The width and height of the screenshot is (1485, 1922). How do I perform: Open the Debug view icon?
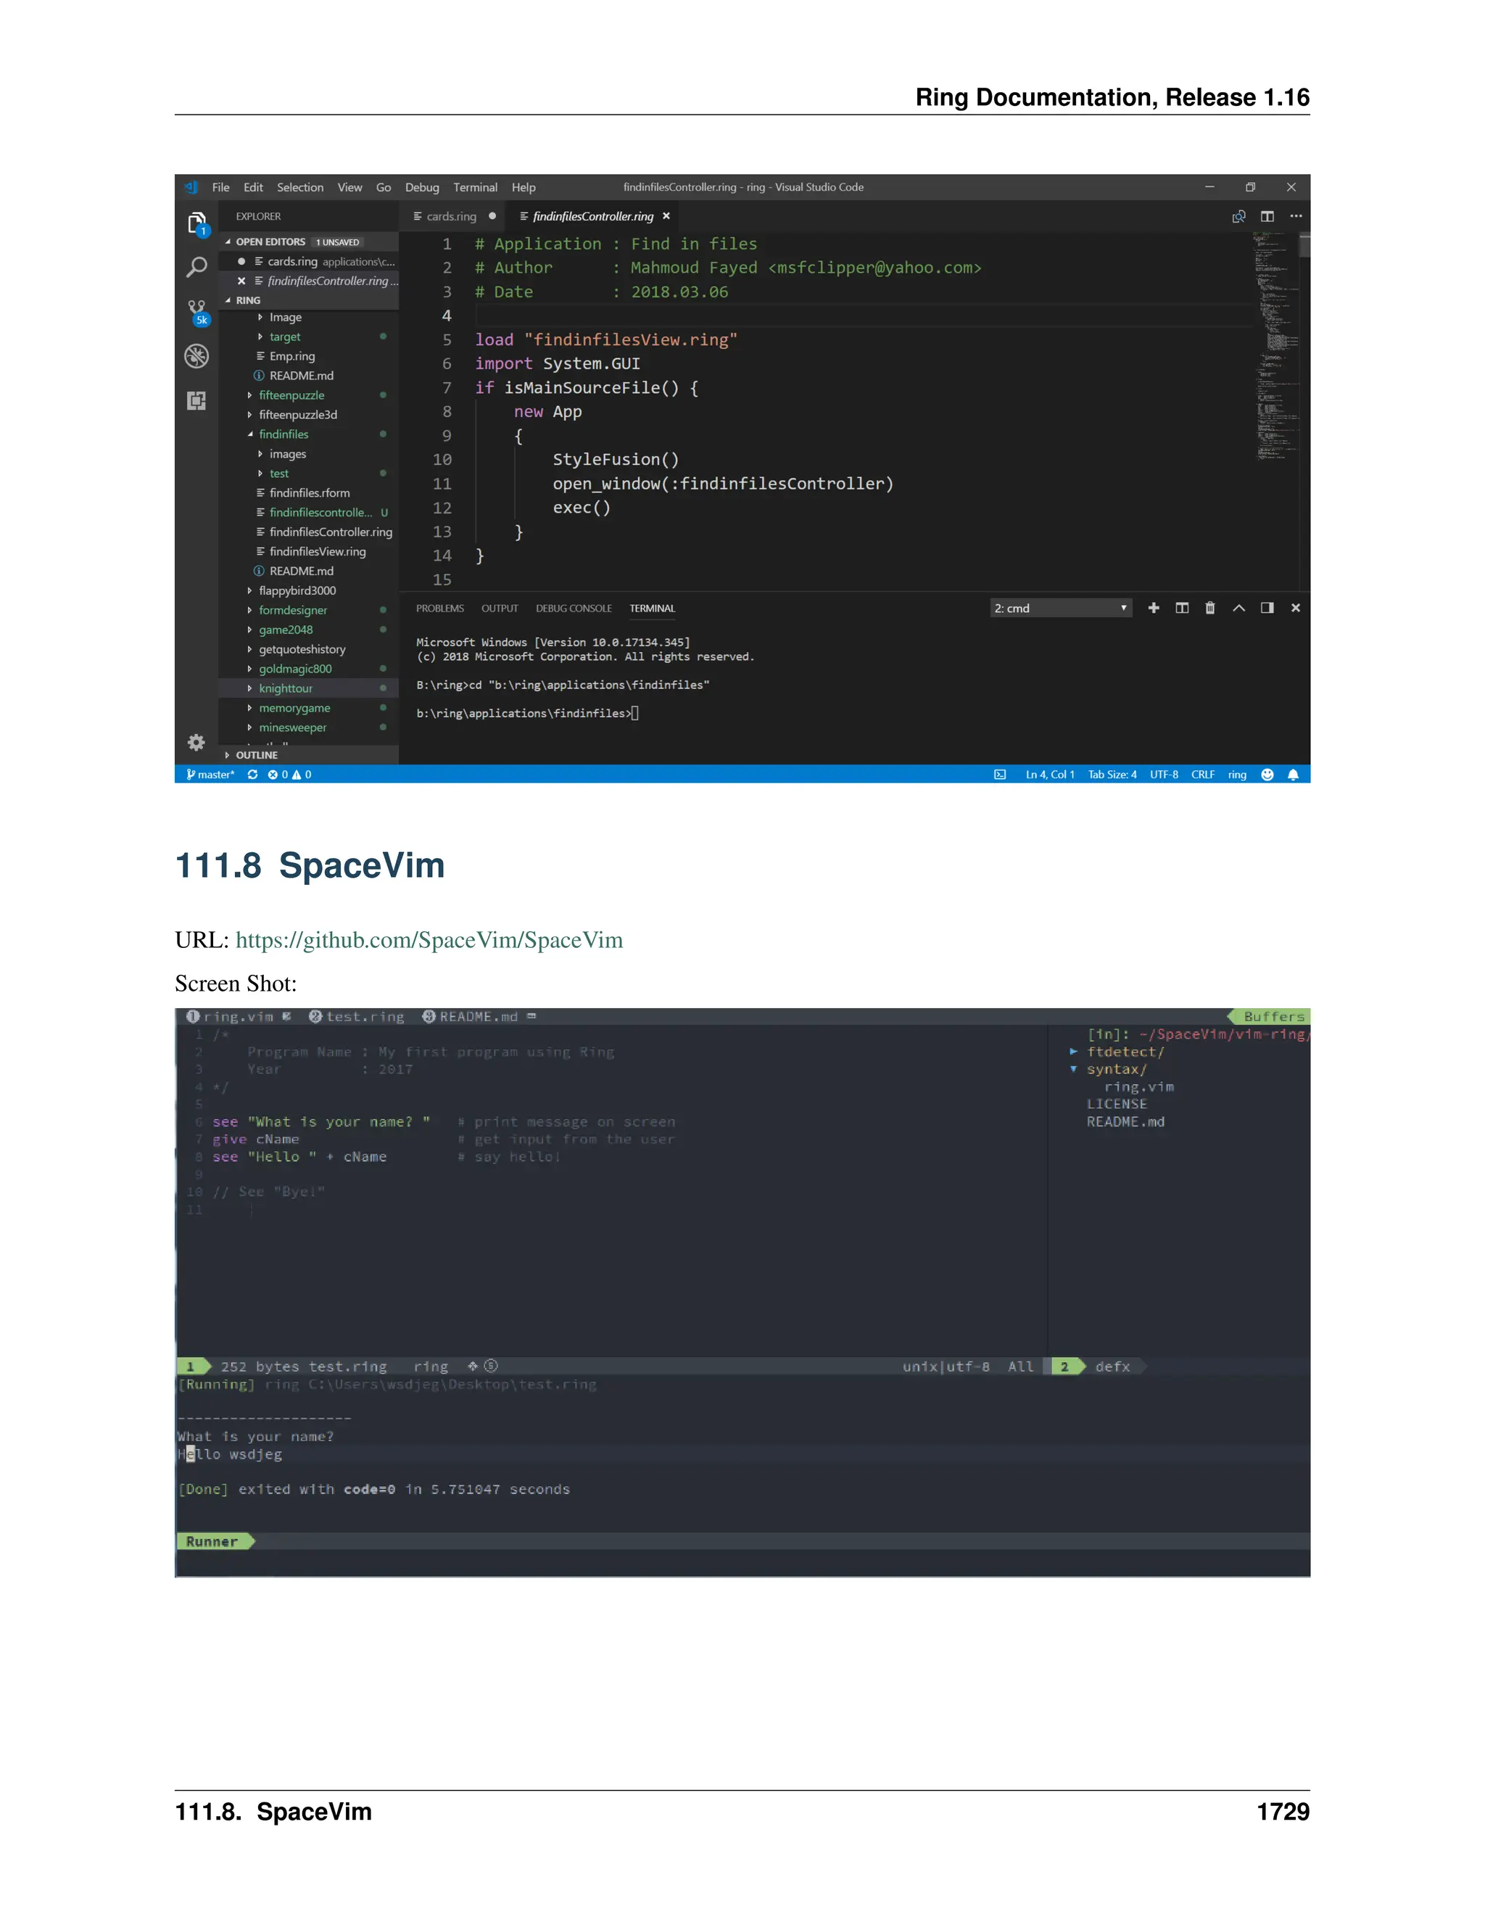click(x=197, y=356)
